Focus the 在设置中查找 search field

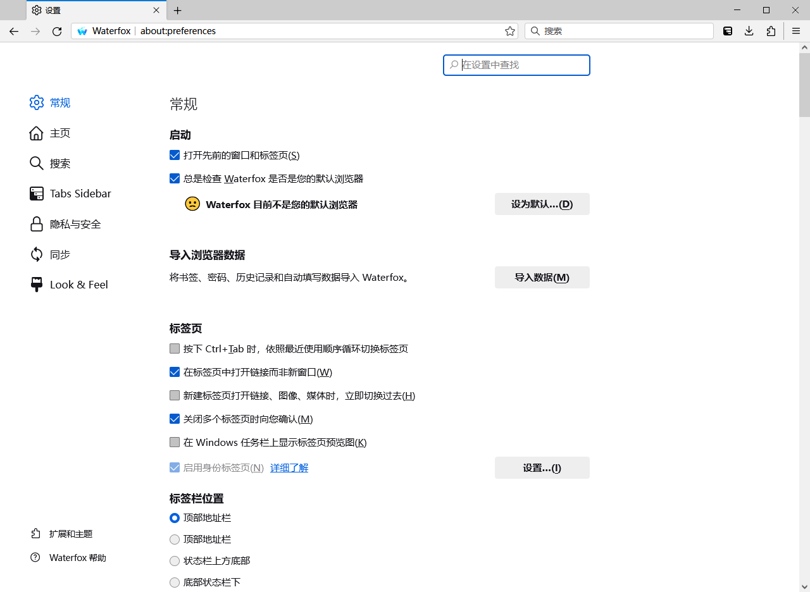516,65
